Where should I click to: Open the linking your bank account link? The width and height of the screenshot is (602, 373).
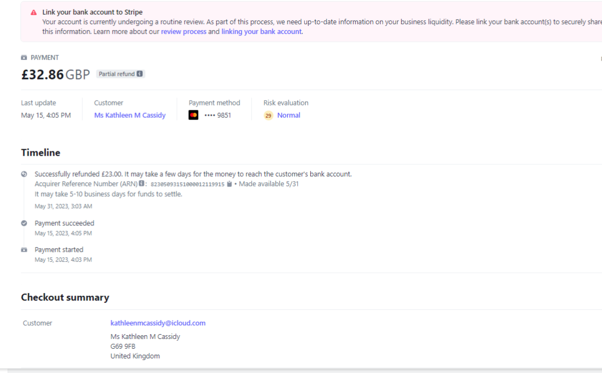coord(261,32)
